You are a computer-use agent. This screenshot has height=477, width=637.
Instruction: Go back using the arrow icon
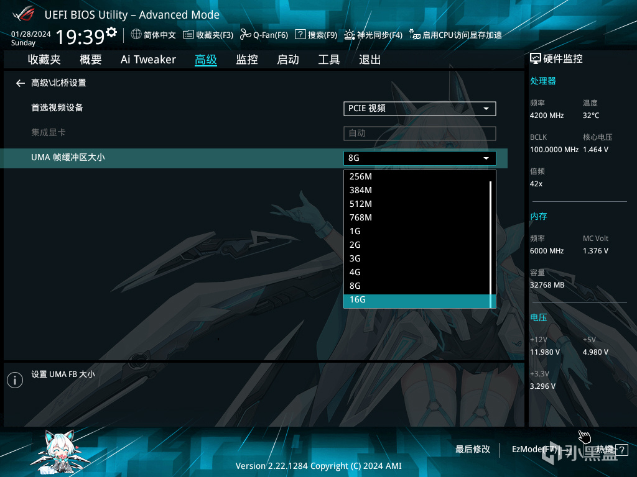click(x=21, y=83)
